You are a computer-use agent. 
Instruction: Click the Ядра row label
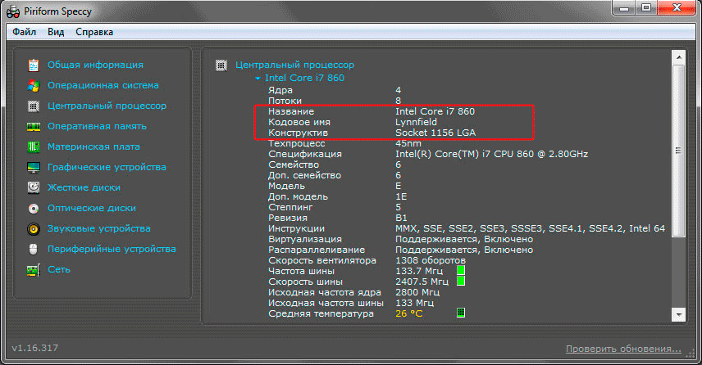pyautogui.click(x=280, y=90)
